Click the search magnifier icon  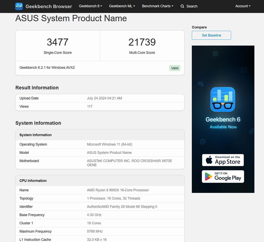[x=182, y=6]
